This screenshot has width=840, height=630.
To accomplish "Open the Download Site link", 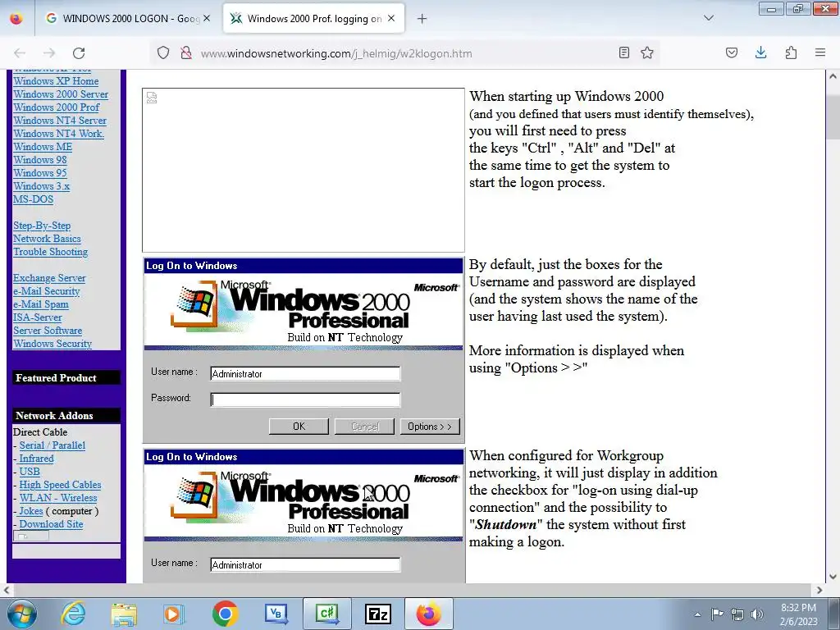I will [52, 524].
